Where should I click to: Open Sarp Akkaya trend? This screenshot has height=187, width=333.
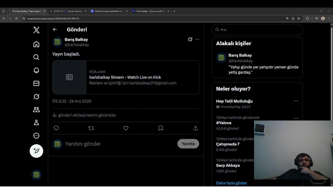click(228, 165)
